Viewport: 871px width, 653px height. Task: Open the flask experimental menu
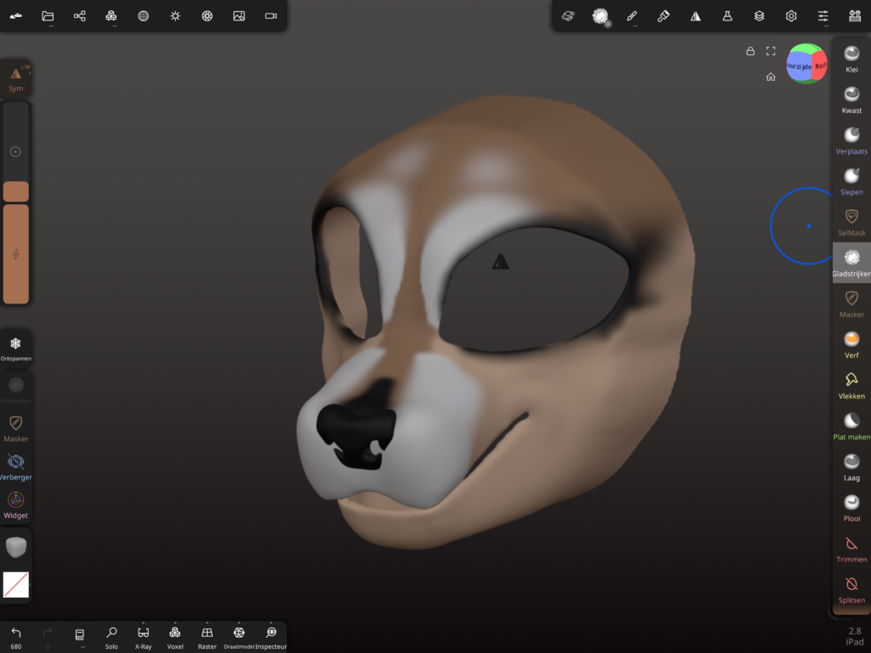[727, 16]
